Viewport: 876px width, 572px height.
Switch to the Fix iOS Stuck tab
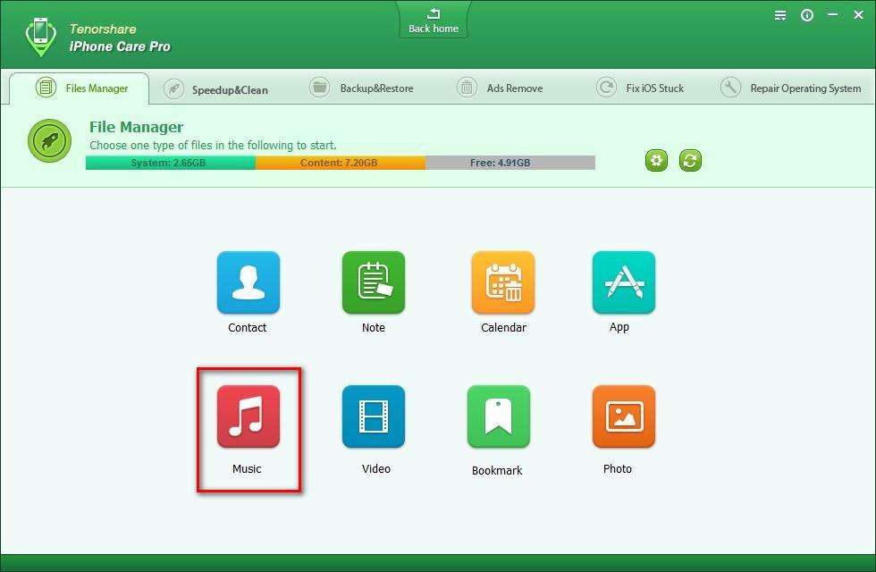click(x=640, y=88)
